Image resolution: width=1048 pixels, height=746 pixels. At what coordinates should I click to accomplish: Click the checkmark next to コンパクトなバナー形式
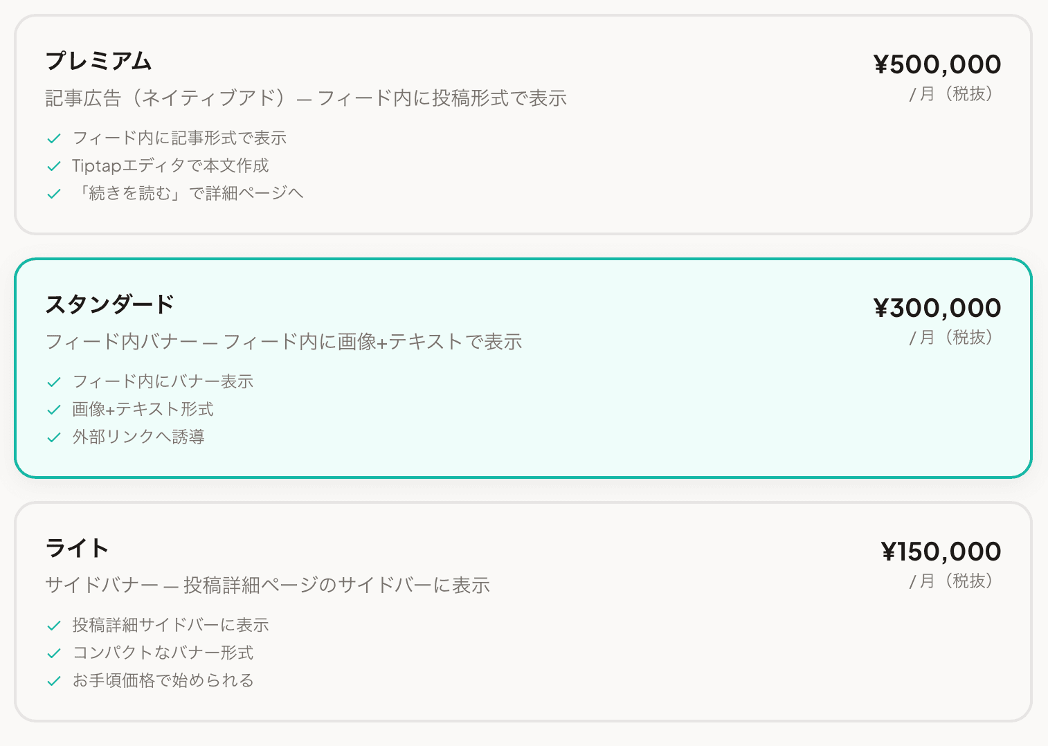point(54,654)
